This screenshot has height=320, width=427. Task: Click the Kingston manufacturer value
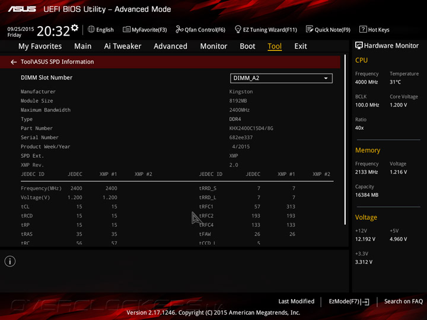pyautogui.click(x=241, y=92)
